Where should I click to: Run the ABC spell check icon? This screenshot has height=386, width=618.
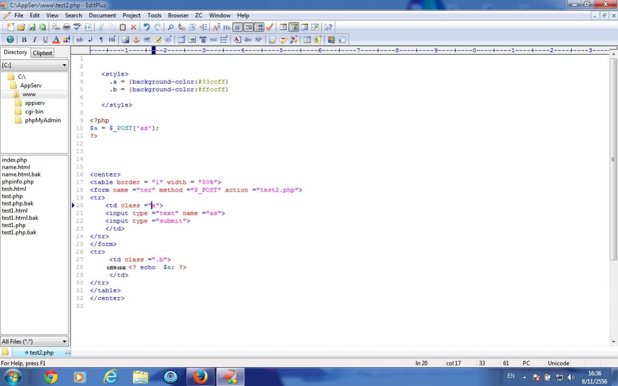77,27
